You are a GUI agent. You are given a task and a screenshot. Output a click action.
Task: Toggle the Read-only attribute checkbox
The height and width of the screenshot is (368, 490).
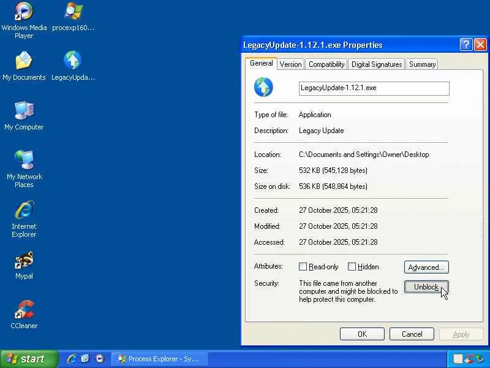pyautogui.click(x=303, y=267)
